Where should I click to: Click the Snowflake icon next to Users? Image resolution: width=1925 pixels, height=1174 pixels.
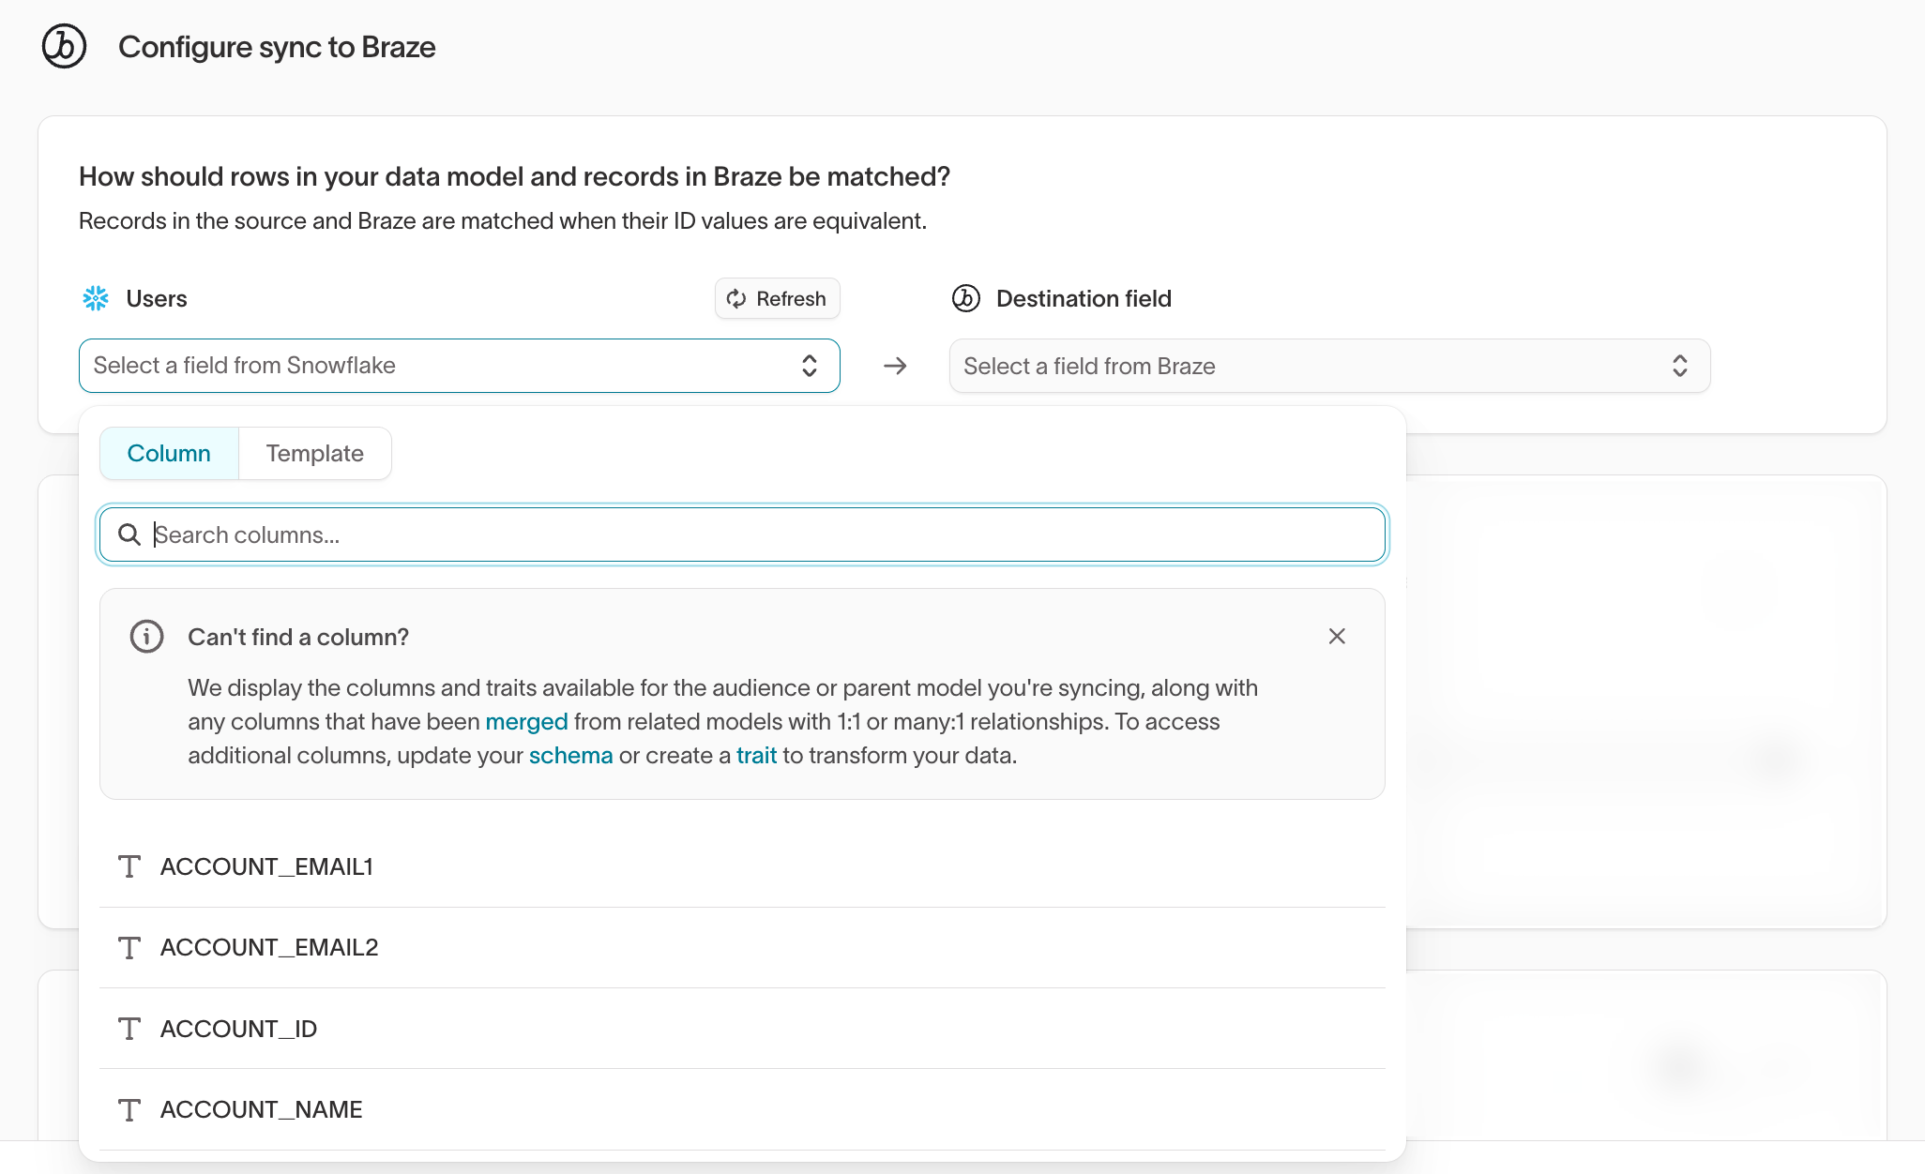(96, 298)
